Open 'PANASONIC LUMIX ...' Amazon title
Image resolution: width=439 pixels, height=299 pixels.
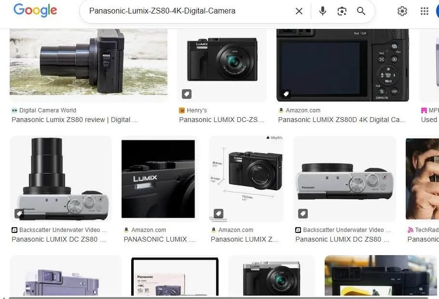[159, 239]
